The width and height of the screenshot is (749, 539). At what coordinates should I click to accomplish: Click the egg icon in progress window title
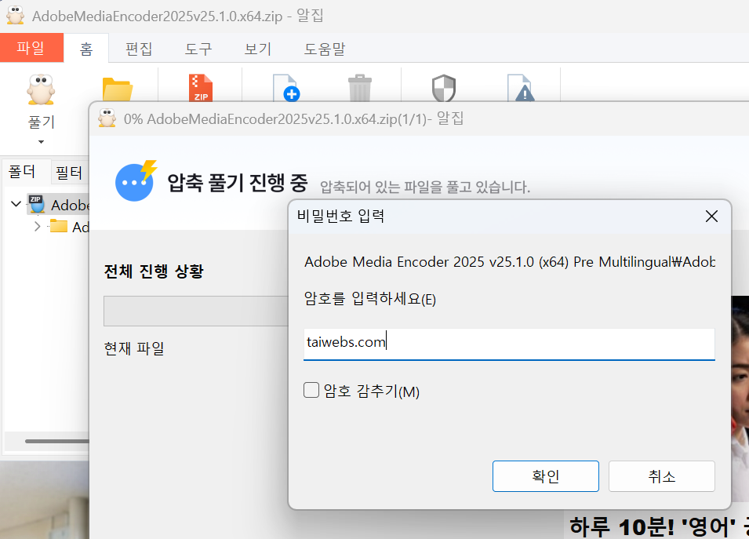107,118
